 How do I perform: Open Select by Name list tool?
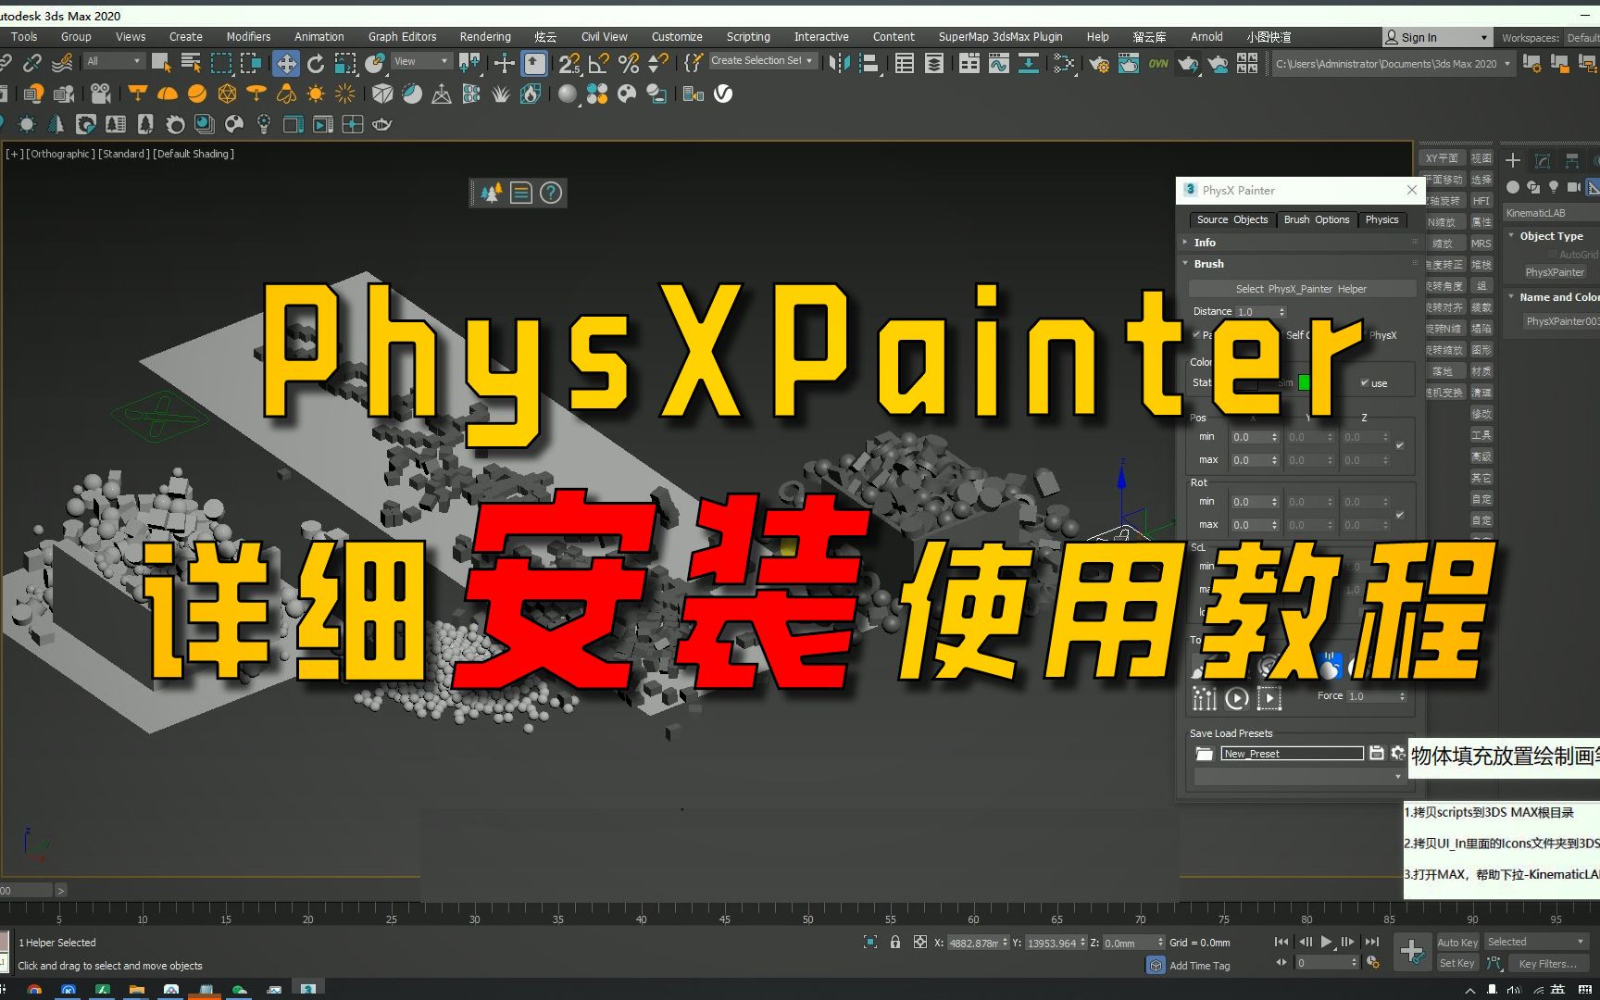click(x=191, y=63)
